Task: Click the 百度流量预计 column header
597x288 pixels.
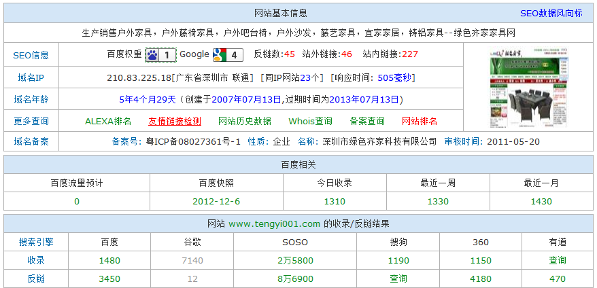Action: click(x=77, y=183)
